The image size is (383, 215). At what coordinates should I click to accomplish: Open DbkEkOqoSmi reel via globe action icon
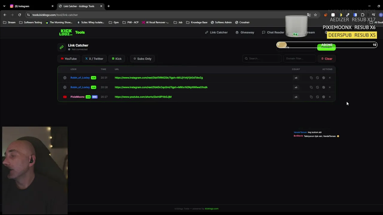[323, 87]
